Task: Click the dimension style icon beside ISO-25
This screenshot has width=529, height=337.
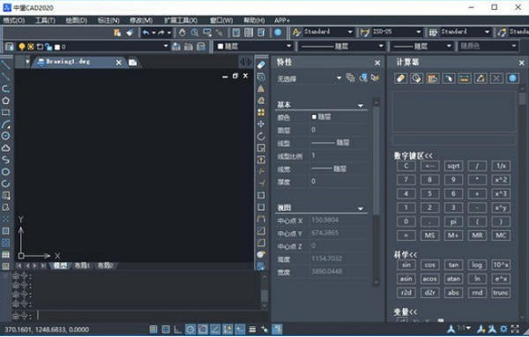Action: (x=365, y=33)
